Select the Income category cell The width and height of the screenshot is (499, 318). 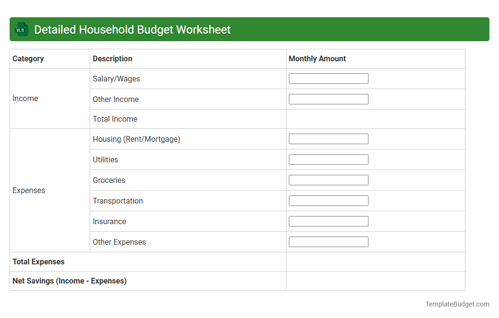coord(25,98)
